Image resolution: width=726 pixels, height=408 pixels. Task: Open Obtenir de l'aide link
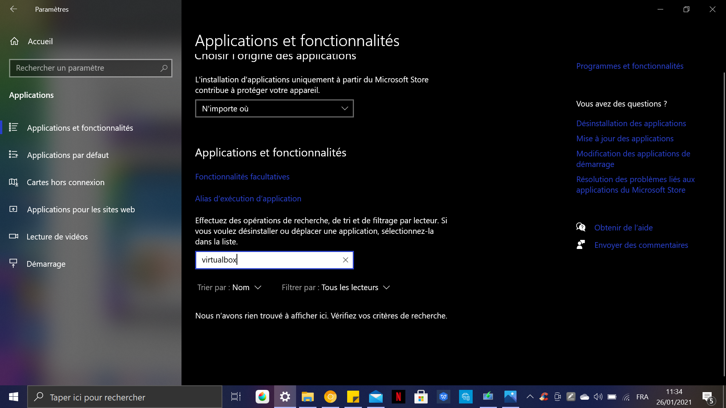coord(623,227)
